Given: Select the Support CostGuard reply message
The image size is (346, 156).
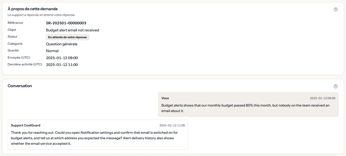Looking at the screenshot, I should (x=98, y=135).
